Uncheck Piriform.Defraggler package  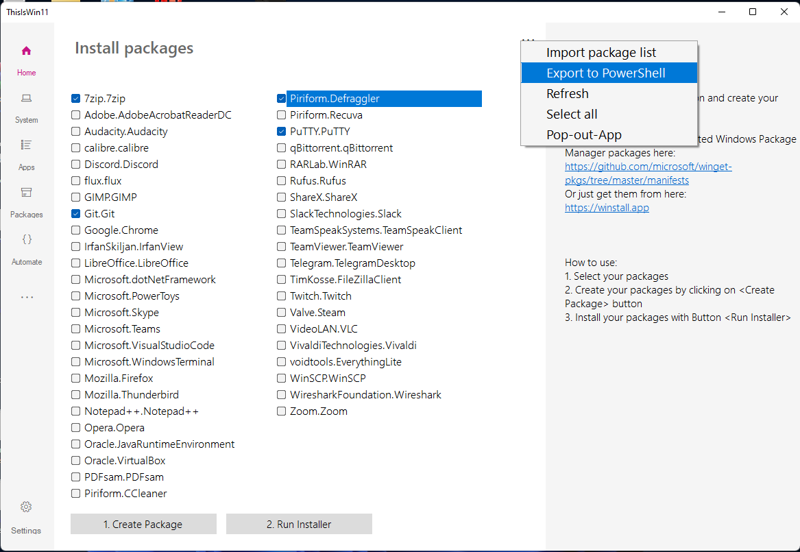281,99
